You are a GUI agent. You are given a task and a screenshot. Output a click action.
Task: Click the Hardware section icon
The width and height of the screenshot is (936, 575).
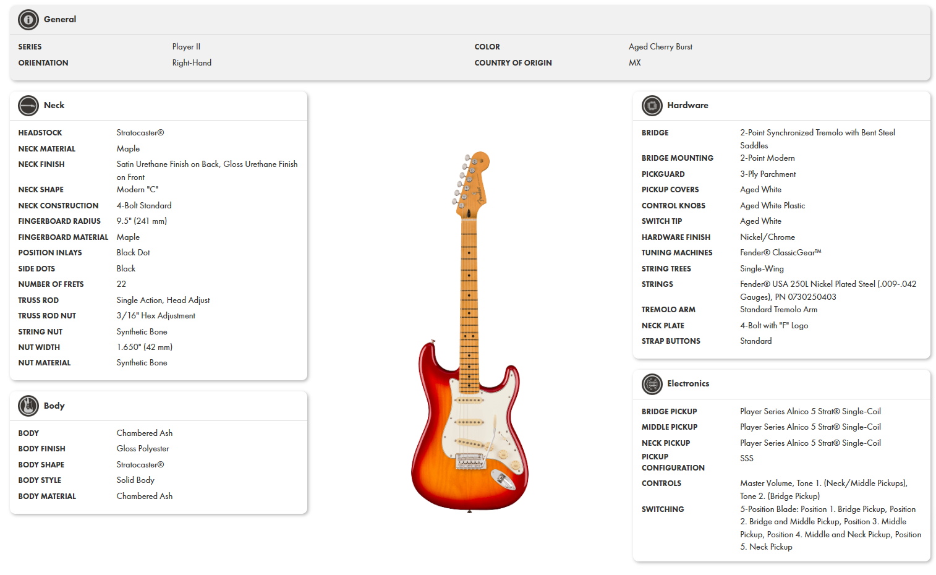[x=652, y=106]
